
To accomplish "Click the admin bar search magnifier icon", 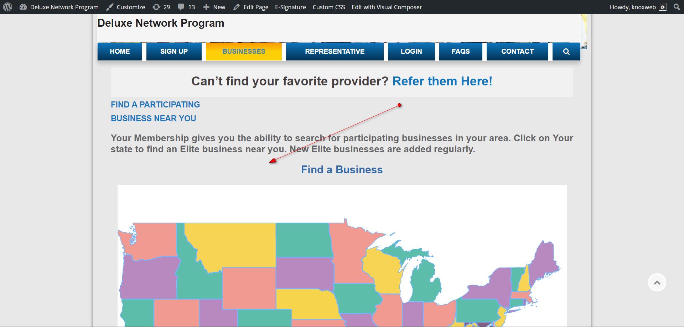I will point(677,7).
